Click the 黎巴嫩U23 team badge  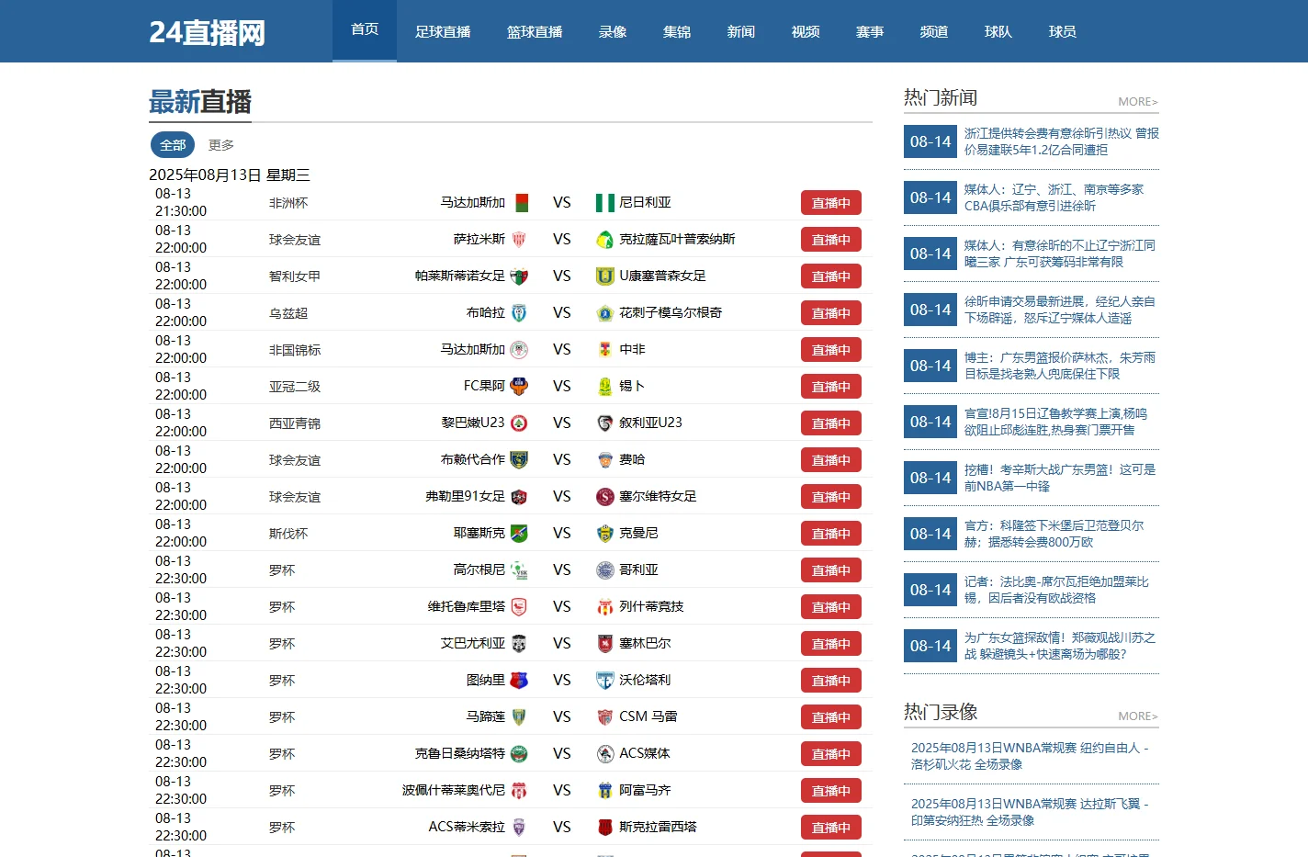519,423
